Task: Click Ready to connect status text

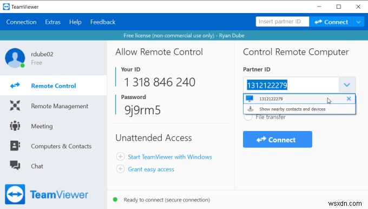Action: point(167,200)
